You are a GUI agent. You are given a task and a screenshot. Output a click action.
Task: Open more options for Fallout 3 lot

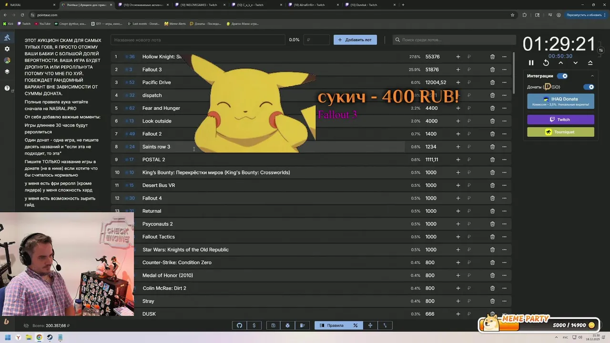[504, 70]
